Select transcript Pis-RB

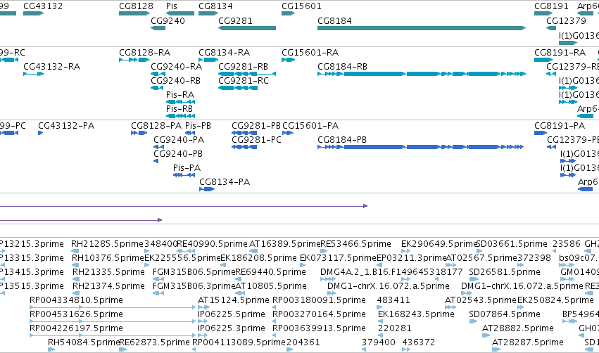coord(181,116)
